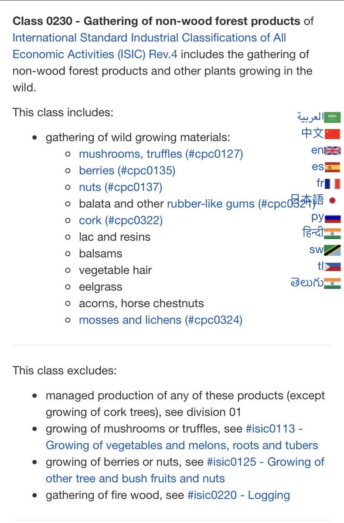Open mosses and lichens (#cpc0324) link
This screenshot has width=344, height=523.
(160, 320)
